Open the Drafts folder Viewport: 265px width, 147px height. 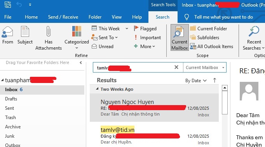(11, 99)
